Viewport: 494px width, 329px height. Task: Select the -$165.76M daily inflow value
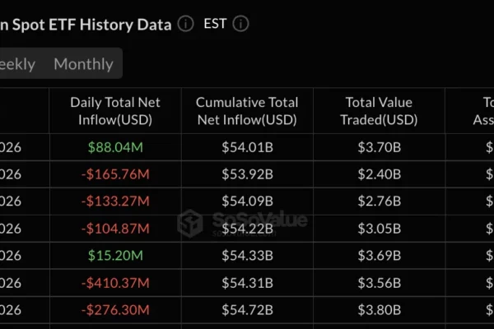pyautogui.click(x=115, y=174)
